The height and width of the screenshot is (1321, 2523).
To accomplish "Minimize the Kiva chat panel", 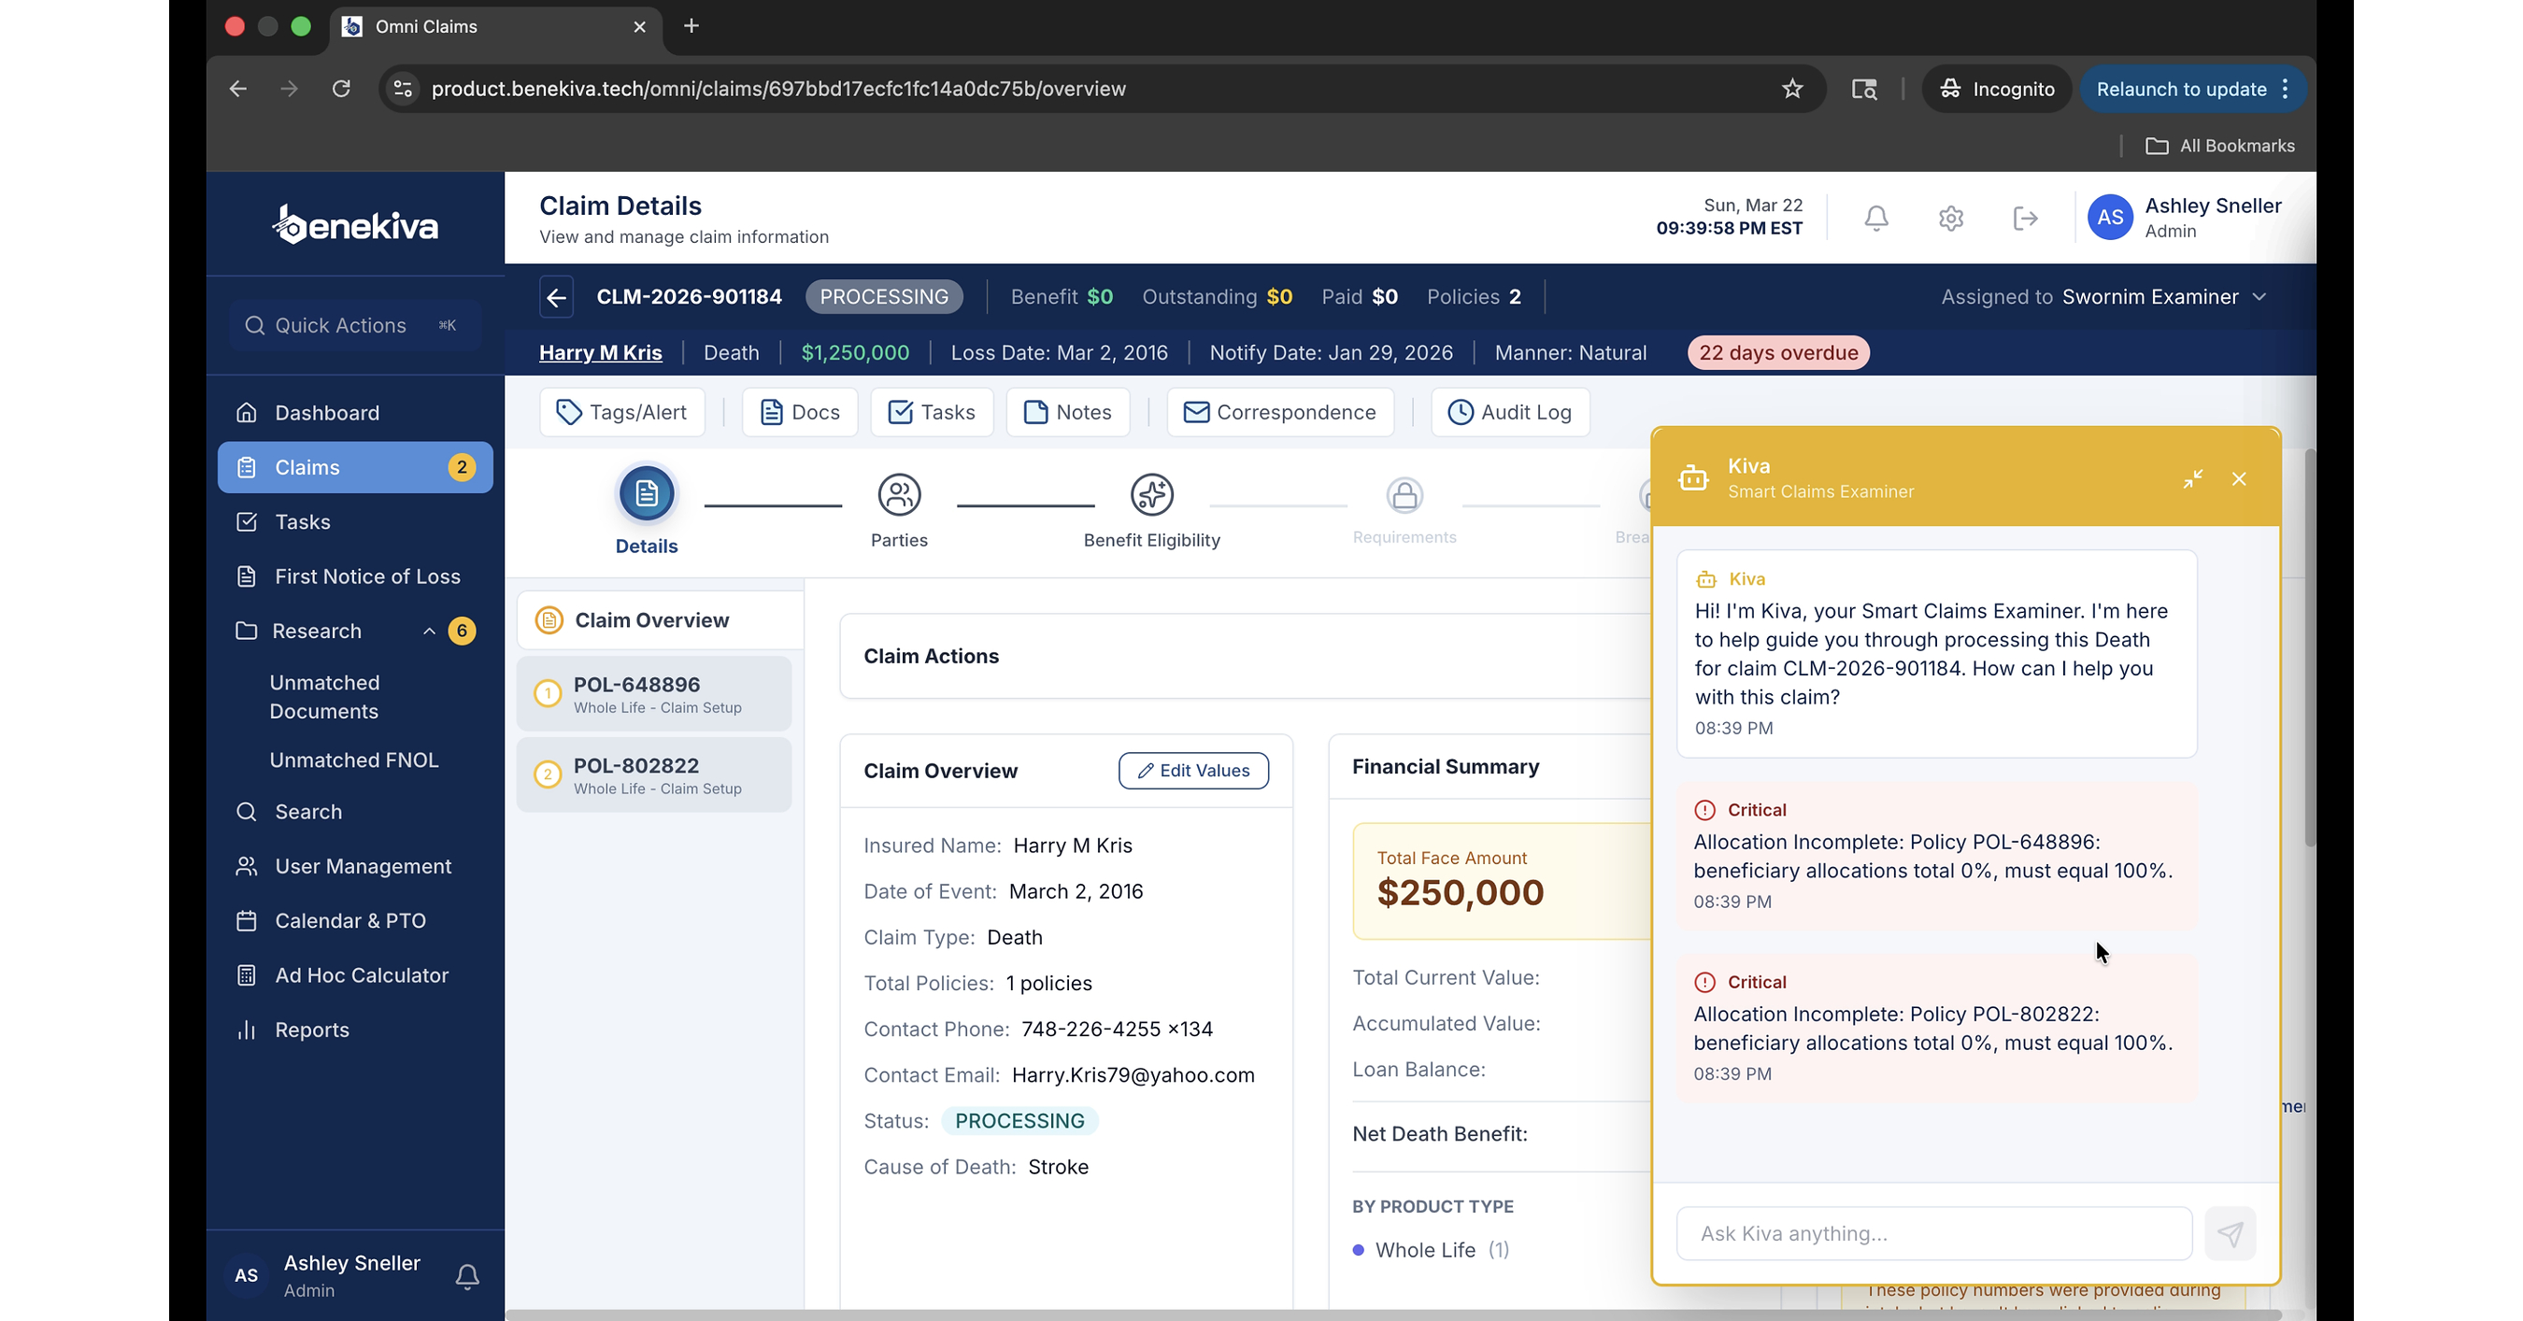I will point(2192,478).
